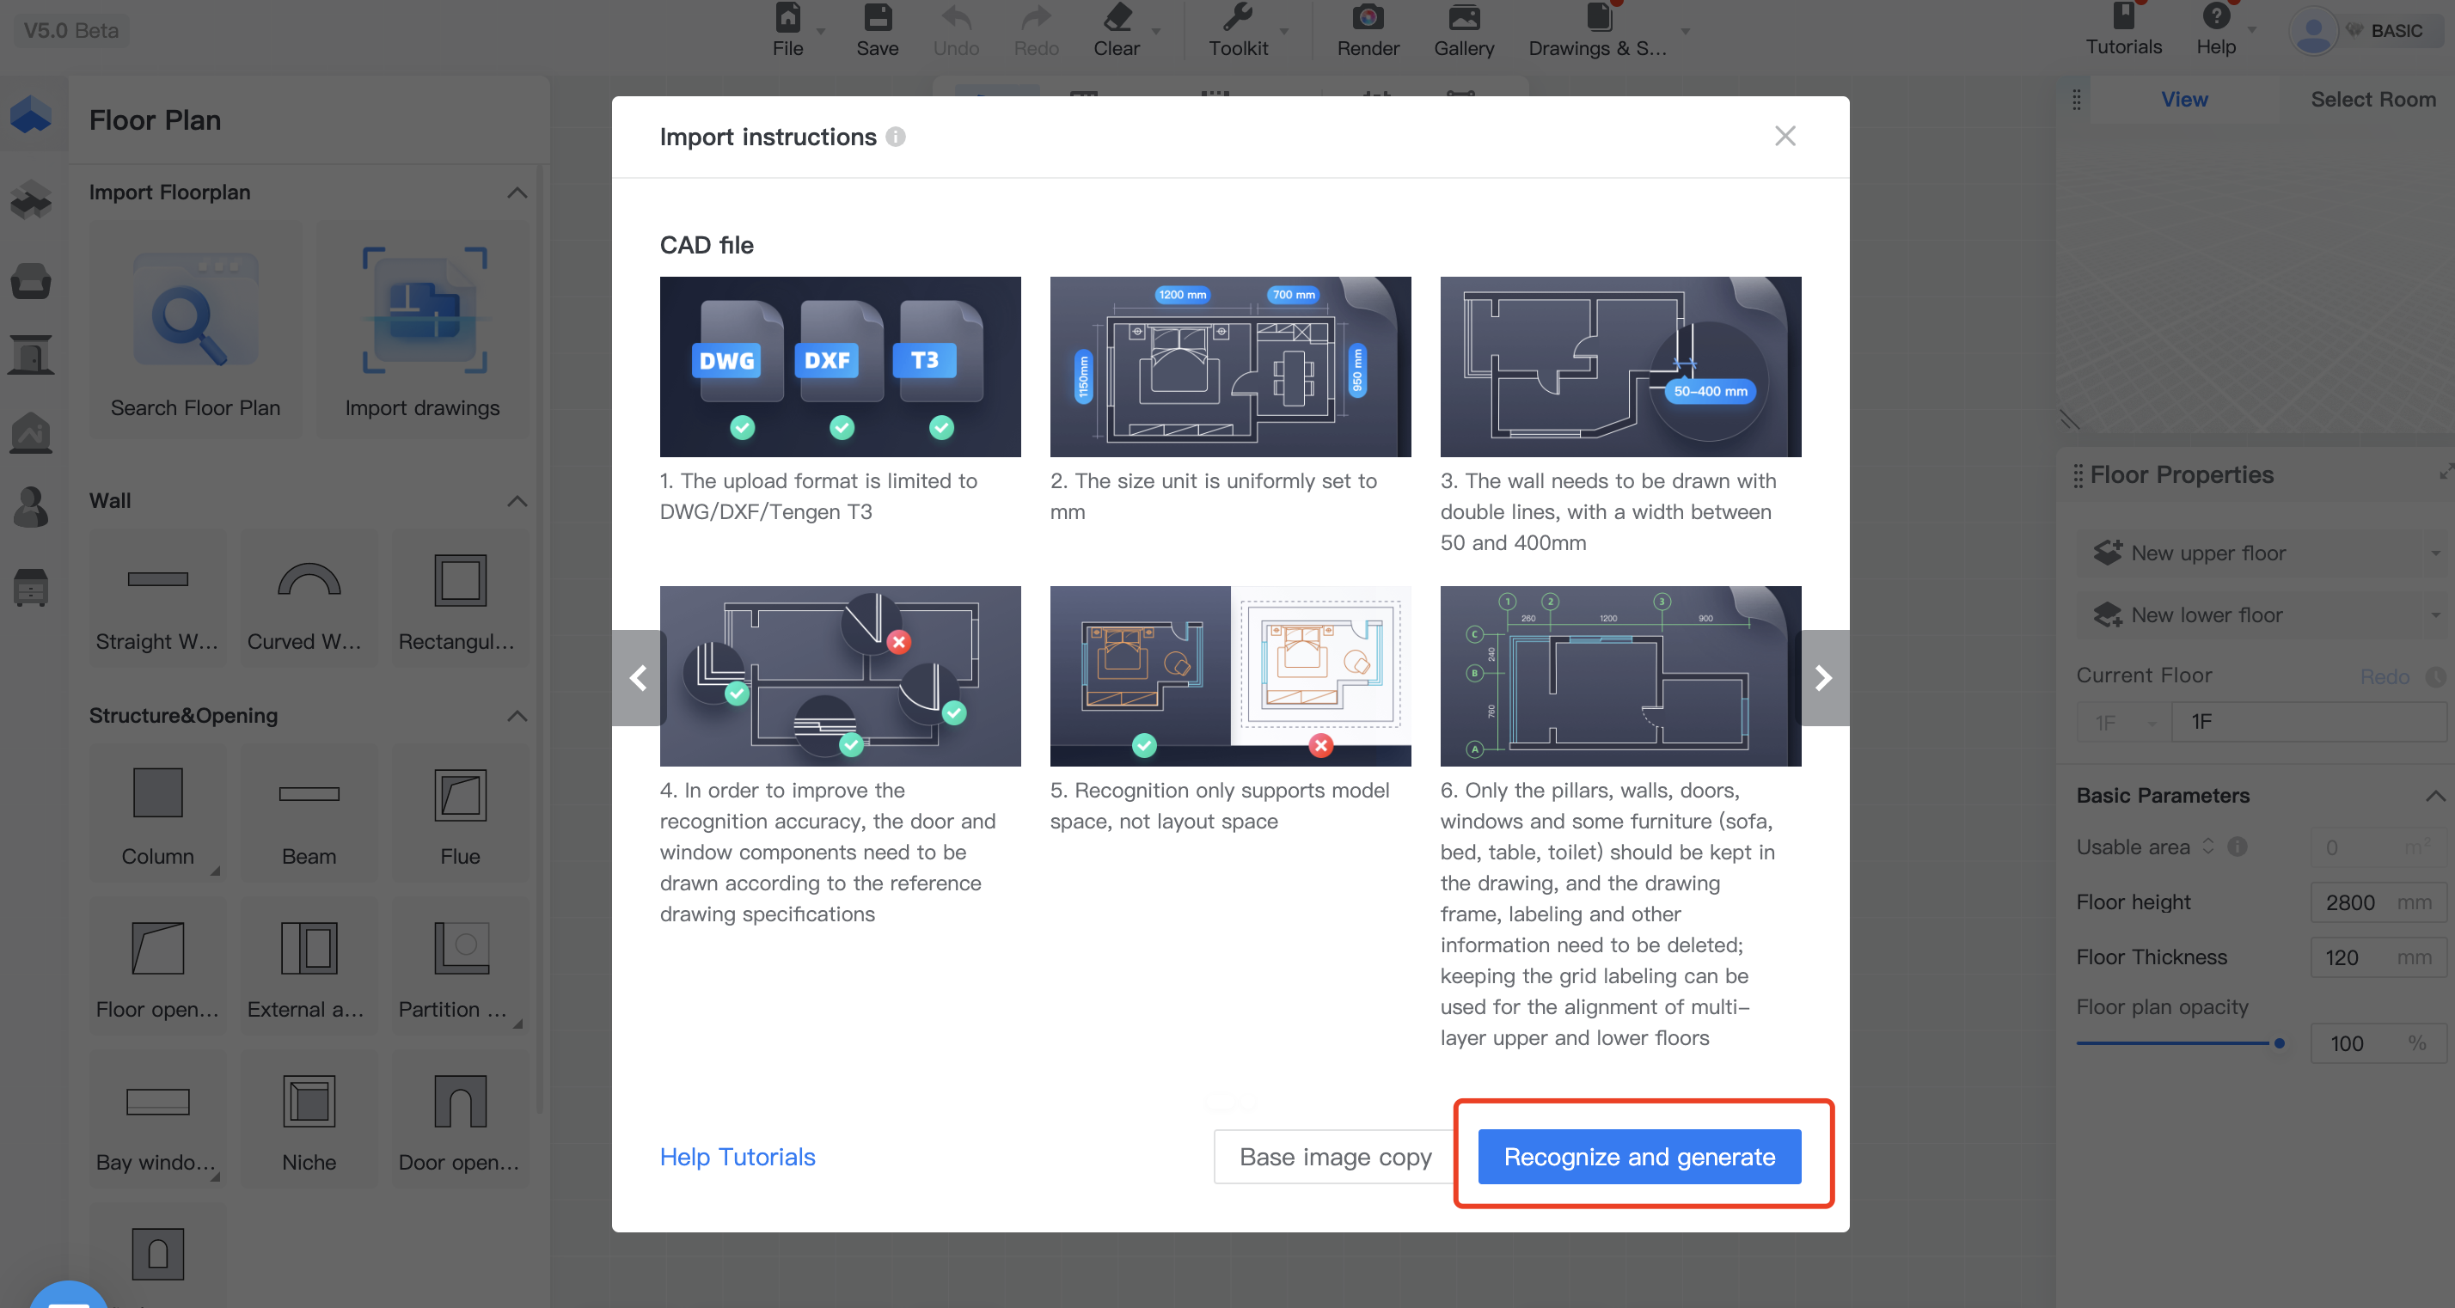Adjust the Floor plan opacity slider
Viewport: 2455px width, 1308px height.
tap(2278, 1043)
